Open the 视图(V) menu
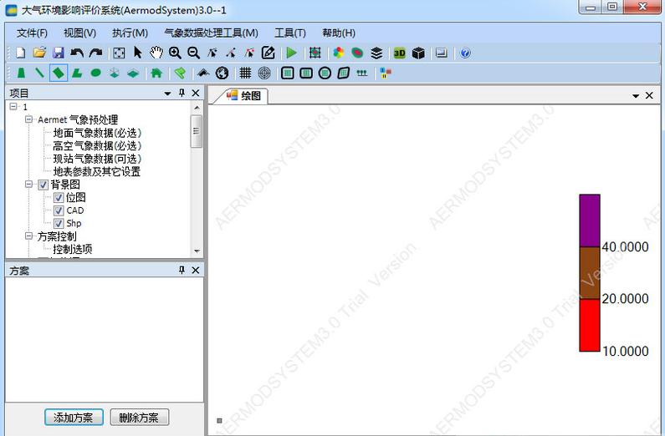 [79, 33]
